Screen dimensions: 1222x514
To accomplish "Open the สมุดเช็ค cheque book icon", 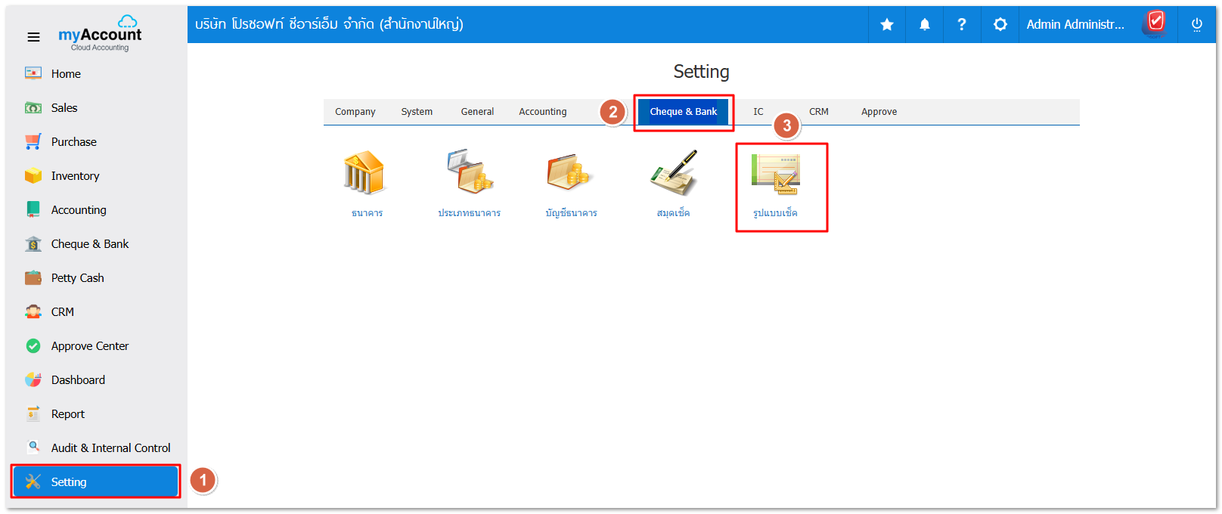I will pos(673,175).
